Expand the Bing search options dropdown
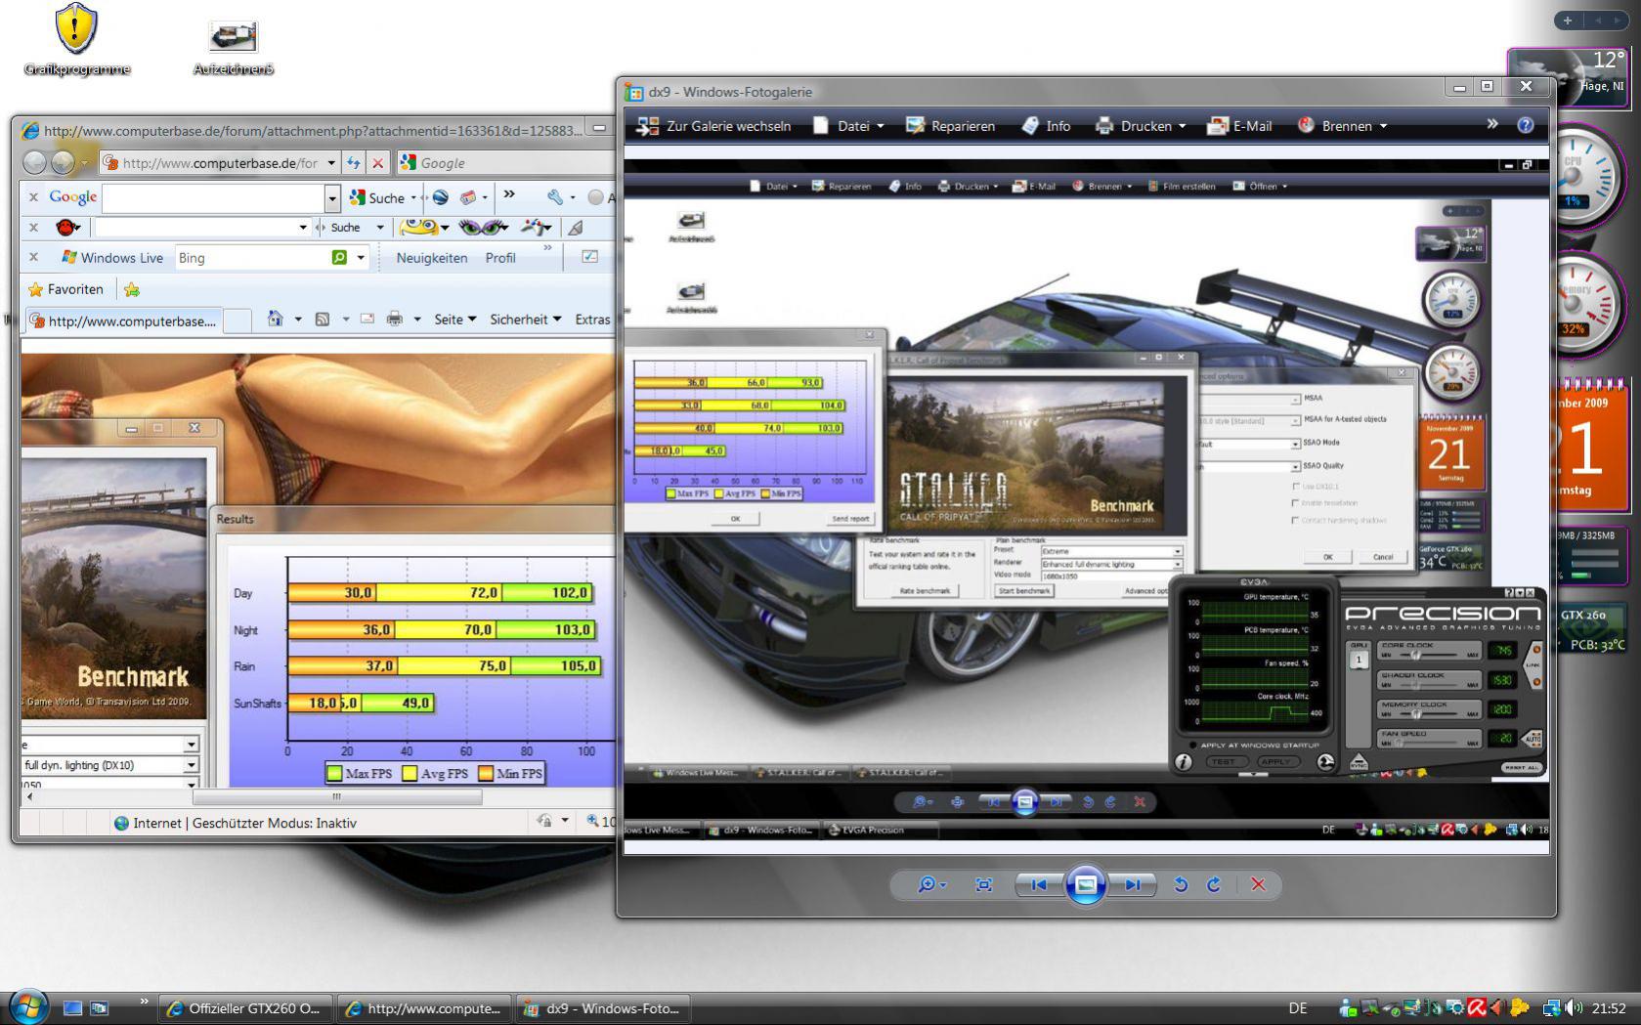This screenshot has width=1641, height=1025. click(x=361, y=258)
